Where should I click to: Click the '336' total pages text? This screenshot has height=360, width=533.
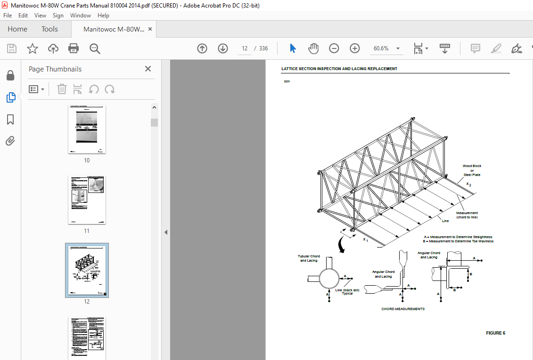263,48
